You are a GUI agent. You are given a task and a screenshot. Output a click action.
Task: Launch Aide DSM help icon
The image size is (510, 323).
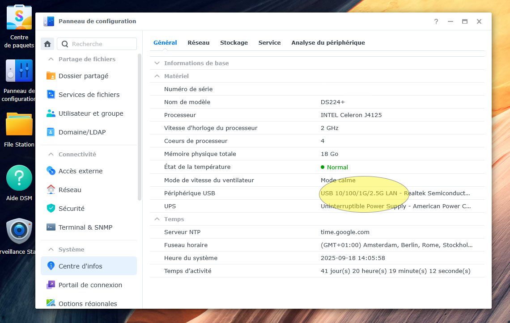[x=19, y=178]
